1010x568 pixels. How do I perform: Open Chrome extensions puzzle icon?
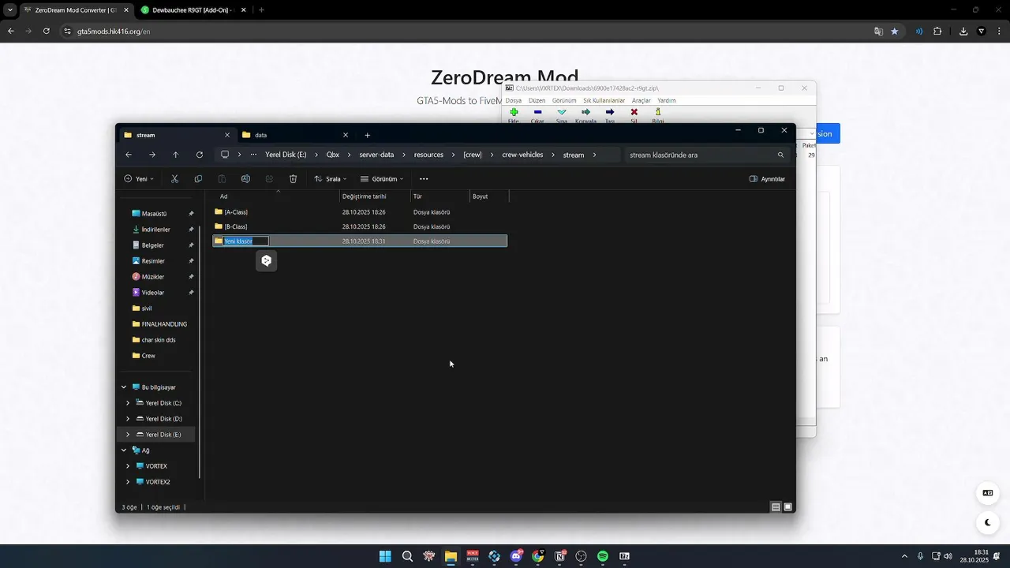[x=937, y=31]
